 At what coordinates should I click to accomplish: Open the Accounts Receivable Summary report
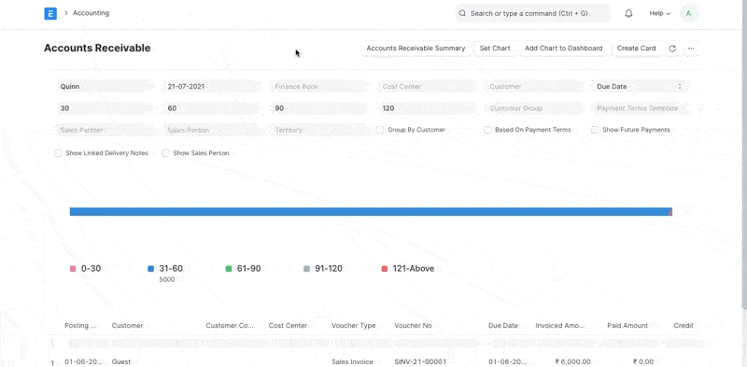point(416,49)
